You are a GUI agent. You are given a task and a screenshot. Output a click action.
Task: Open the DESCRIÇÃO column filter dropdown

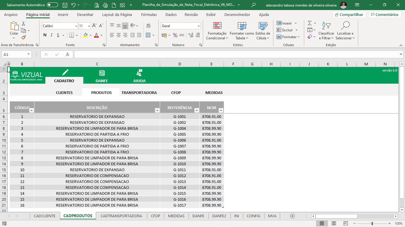(157, 110)
